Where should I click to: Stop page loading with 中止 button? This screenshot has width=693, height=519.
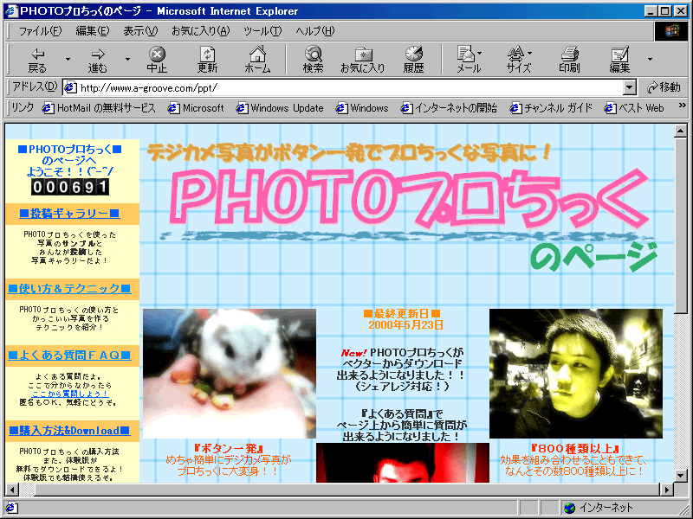(157, 60)
